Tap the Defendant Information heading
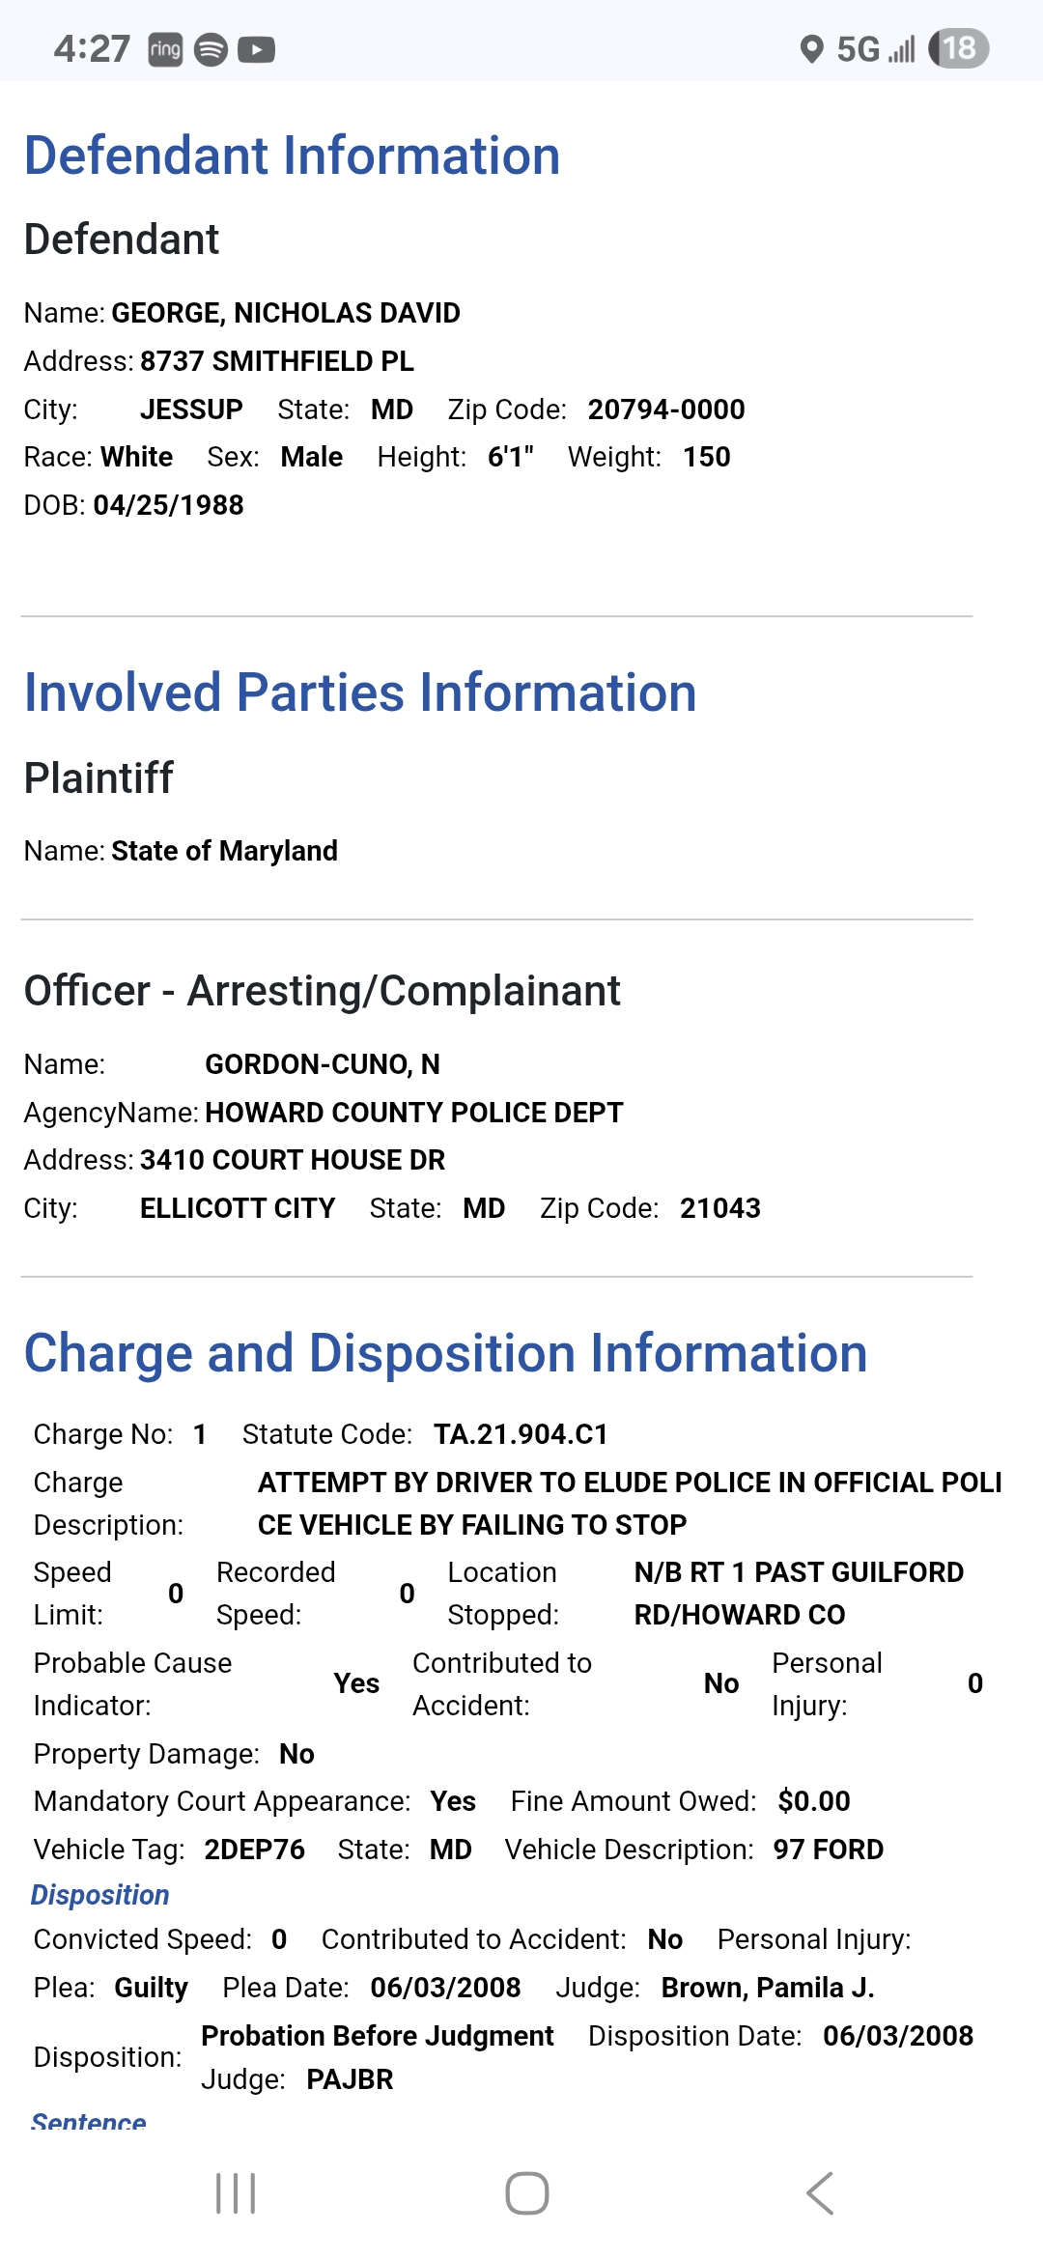1043x2260 pixels. [x=292, y=155]
